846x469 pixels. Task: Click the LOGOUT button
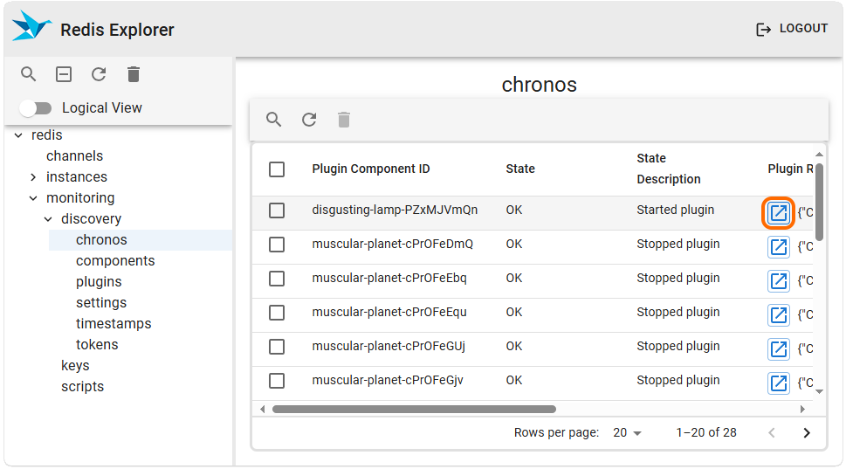coord(791,29)
